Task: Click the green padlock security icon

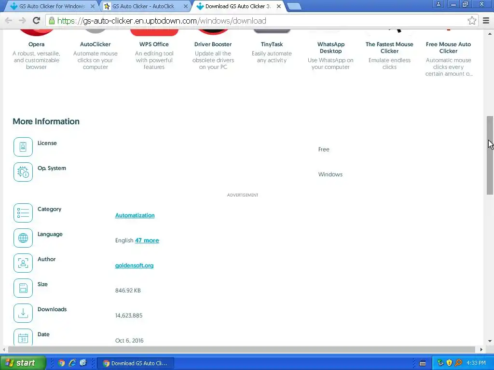Action: point(52,21)
